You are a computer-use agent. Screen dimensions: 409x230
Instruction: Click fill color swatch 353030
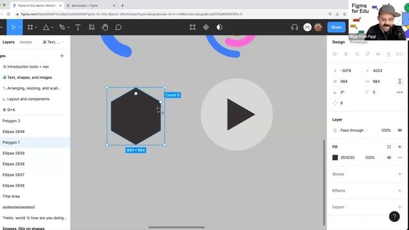point(335,158)
